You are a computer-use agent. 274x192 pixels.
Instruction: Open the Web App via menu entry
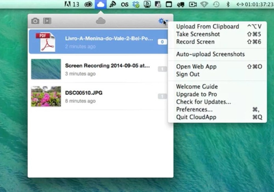point(196,66)
